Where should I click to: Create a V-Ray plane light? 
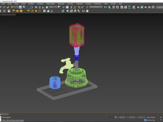click(x=14, y=11)
